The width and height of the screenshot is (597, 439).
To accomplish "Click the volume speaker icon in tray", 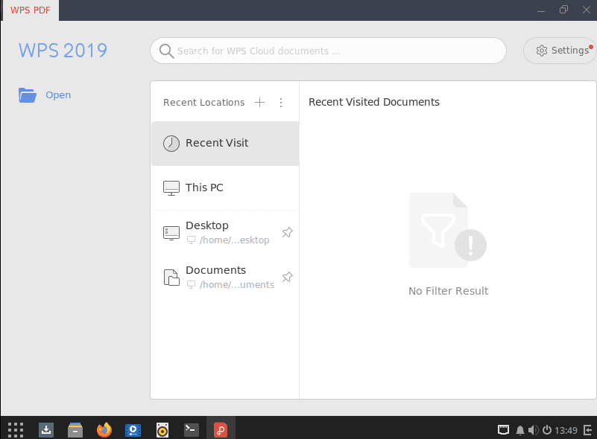I will pyautogui.click(x=533, y=430).
